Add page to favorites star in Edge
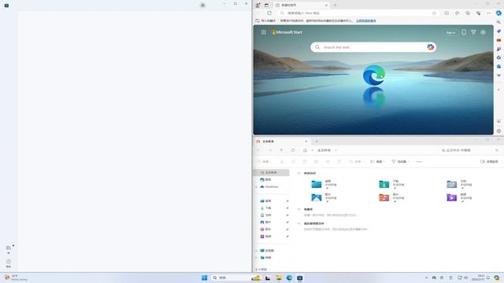The height and width of the screenshot is (283, 504). pos(434,13)
